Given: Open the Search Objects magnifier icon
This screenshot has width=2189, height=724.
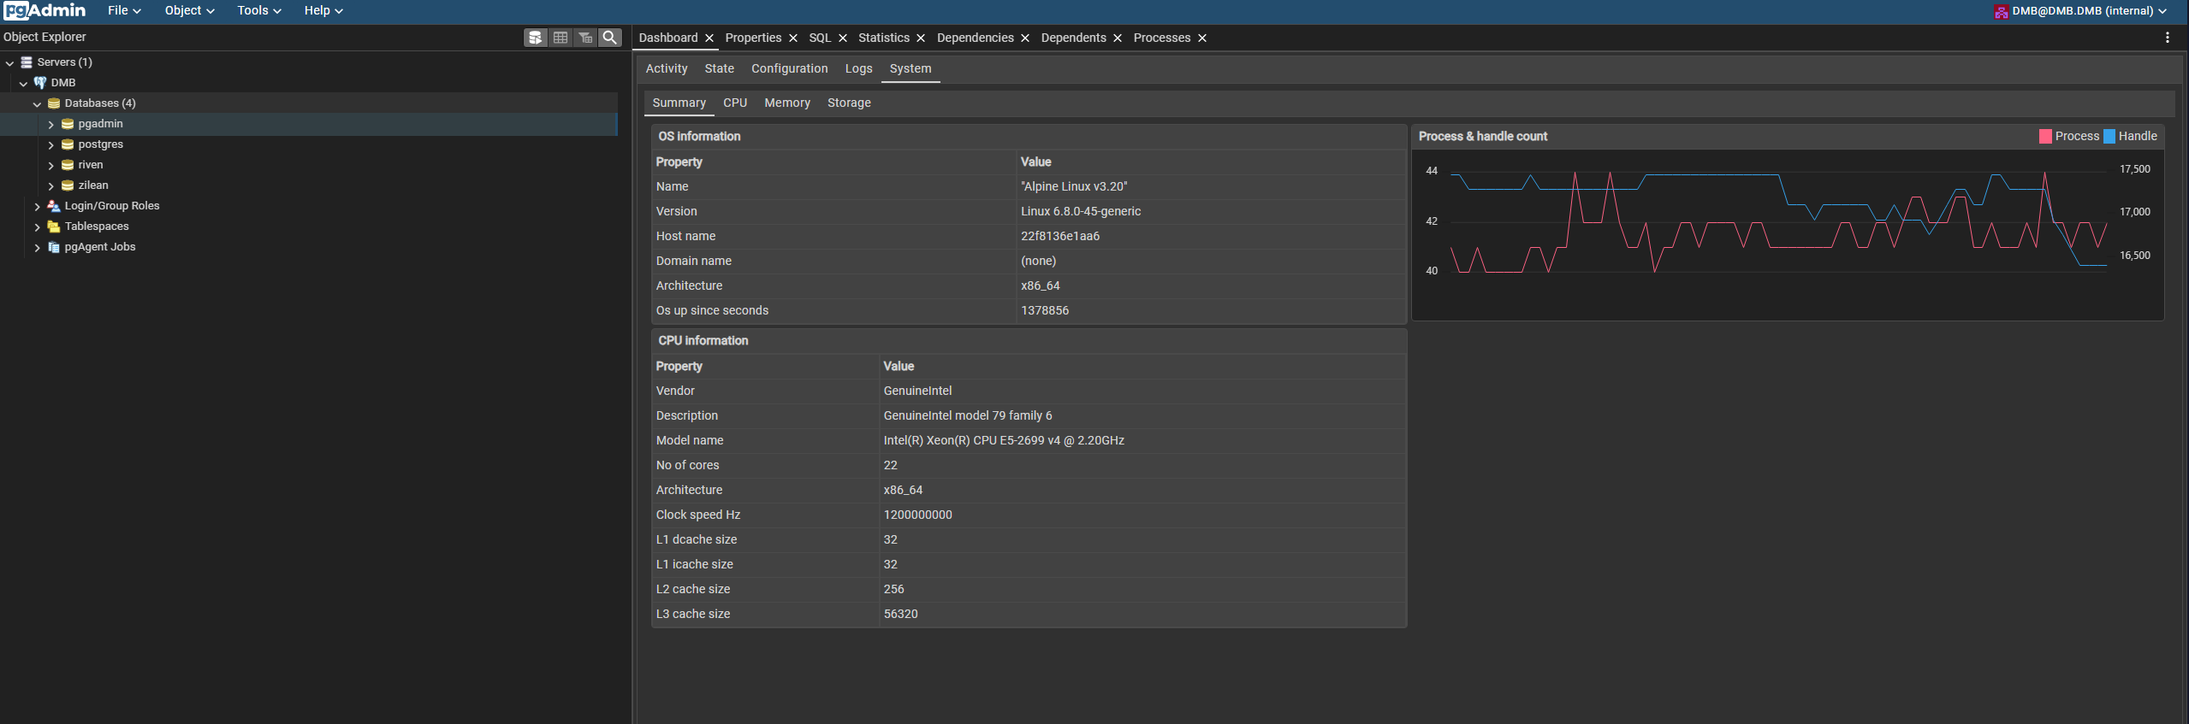Looking at the screenshot, I should [x=610, y=38].
